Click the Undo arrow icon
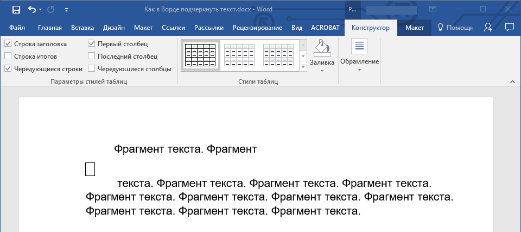Image resolution: width=521 pixels, height=232 pixels. [x=31, y=9]
